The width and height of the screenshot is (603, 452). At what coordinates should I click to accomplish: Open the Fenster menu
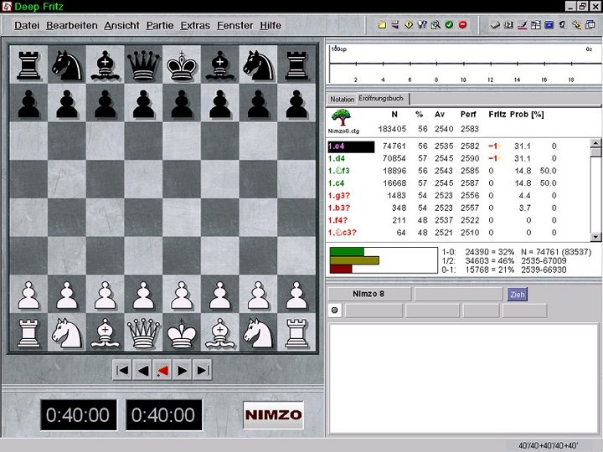click(235, 25)
